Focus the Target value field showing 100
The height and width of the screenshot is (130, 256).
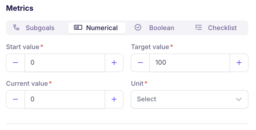[x=190, y=63]
